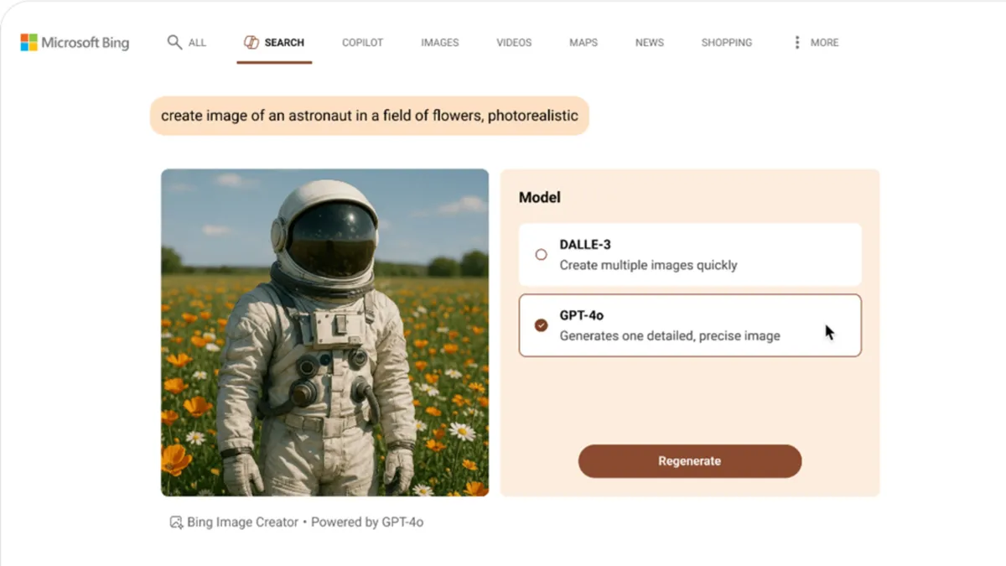Open the generated astronaut image
Viewport: 1006px width, 566px height.
click(324, 332)
